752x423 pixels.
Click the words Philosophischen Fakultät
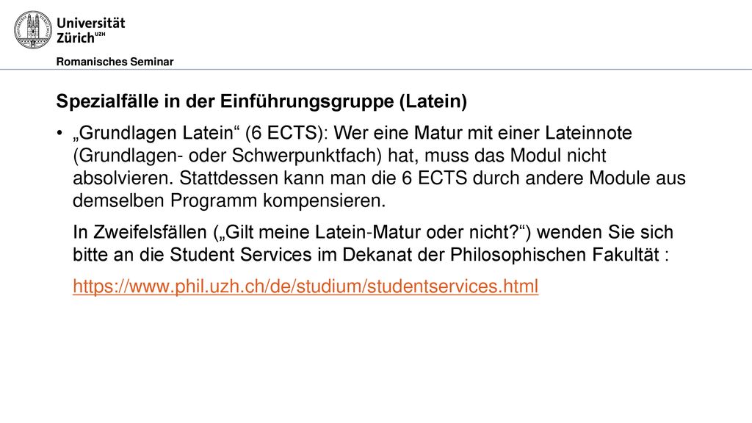point(555,255)
